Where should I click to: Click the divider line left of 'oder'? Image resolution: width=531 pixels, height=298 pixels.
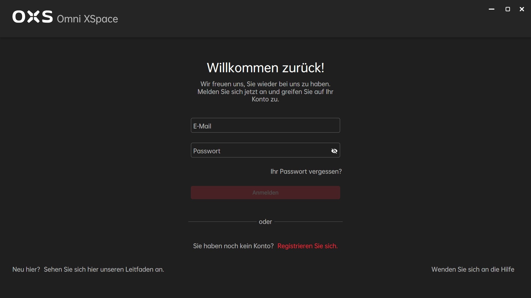tap(222, 222)
